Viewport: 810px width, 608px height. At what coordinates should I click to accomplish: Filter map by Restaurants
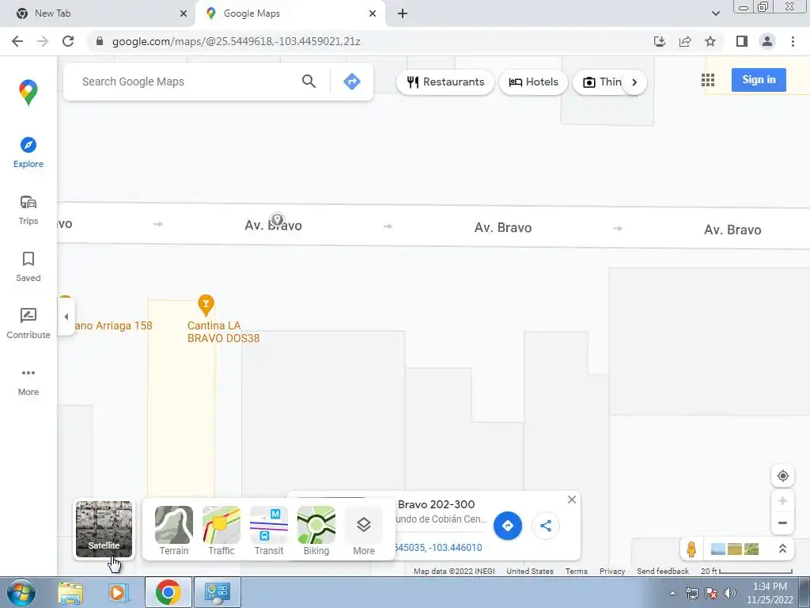click(x=445, y=82)
